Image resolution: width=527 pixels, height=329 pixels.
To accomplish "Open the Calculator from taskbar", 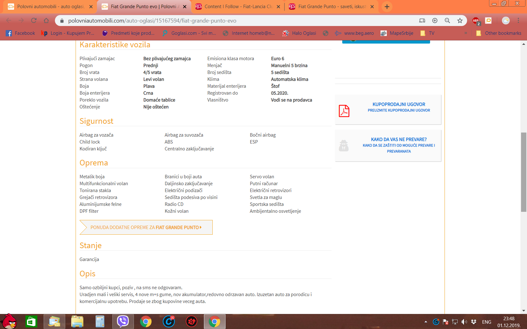I will [x=100, y=321].
